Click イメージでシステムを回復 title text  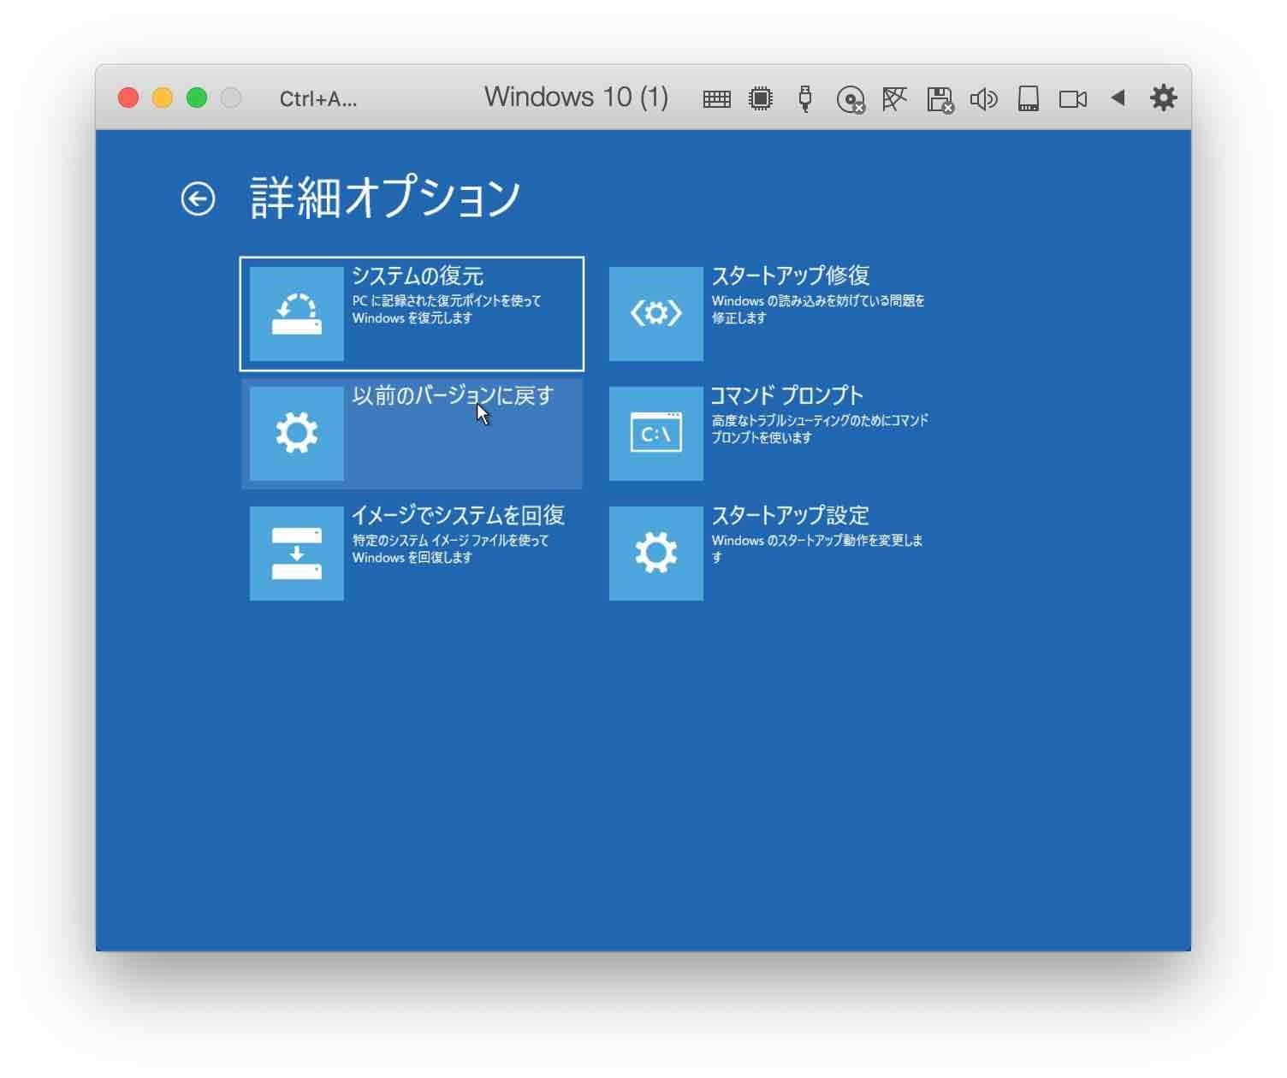coord(458,515)
